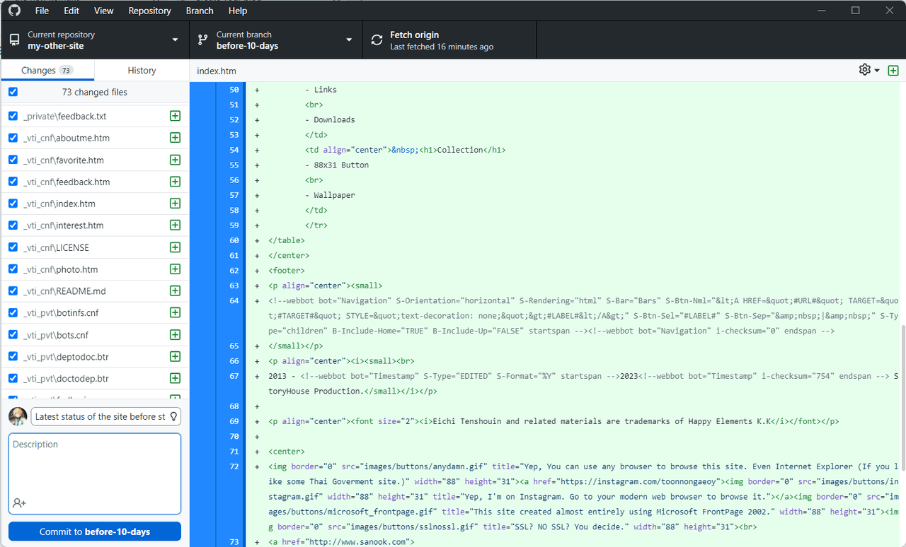Click the add co-authors icon
The image size is (906, 547).
[19, 502]
